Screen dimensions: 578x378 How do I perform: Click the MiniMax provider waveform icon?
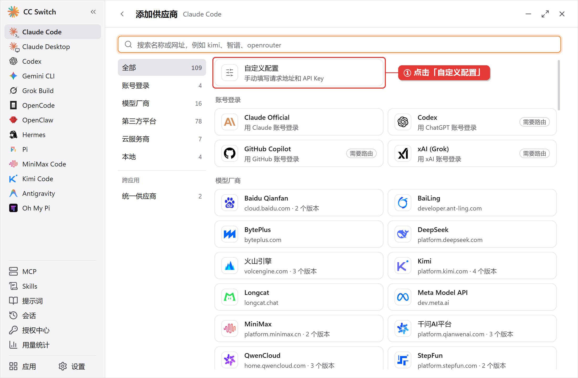tap(230, 329)
